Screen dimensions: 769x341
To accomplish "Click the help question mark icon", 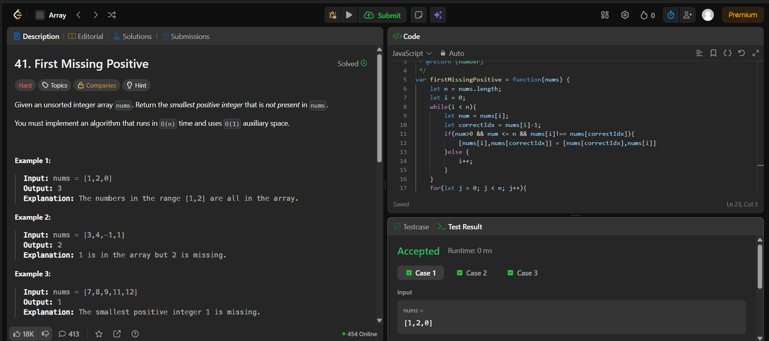I will pos(135,333).
